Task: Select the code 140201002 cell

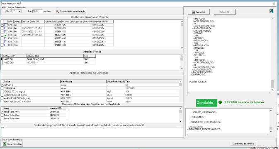Action: (15, 63)
